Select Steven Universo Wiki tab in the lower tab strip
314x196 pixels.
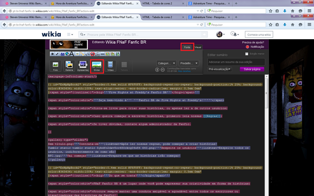click(26, 17)
